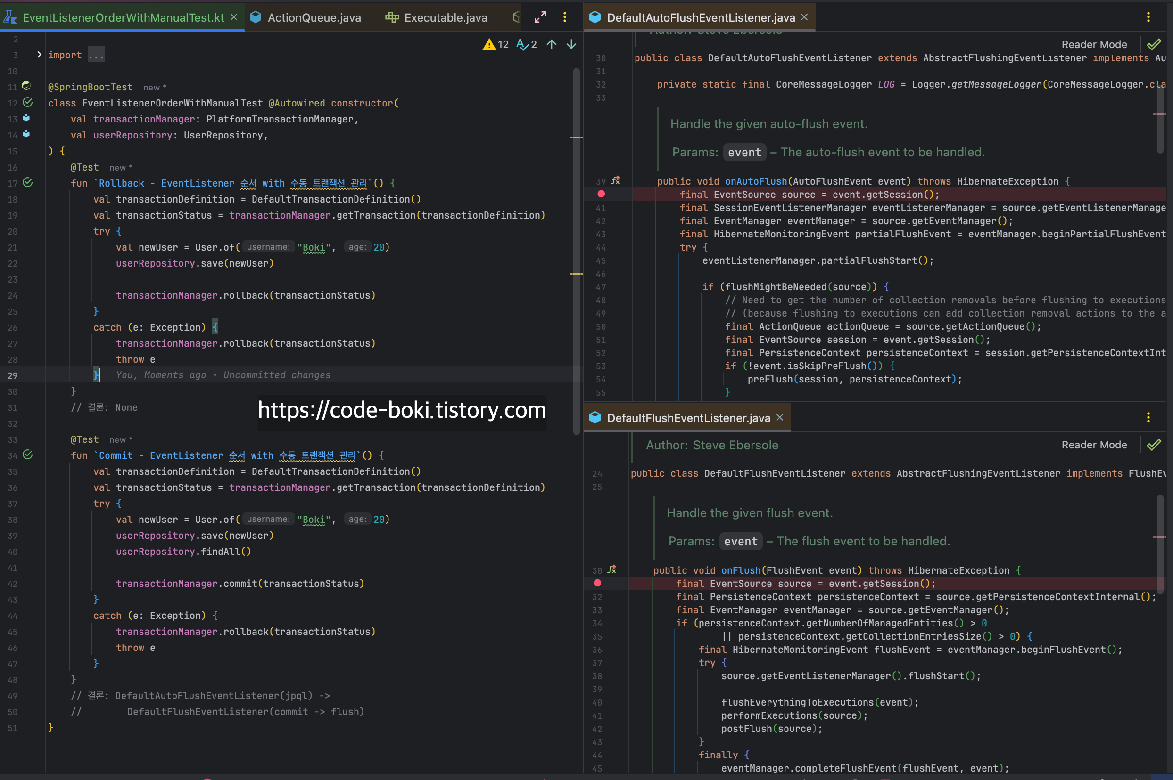Close DefaultFlushEventListener.java tab
Image resolution: width=1173 pixels, height=780 pixels.
[780, 418]
